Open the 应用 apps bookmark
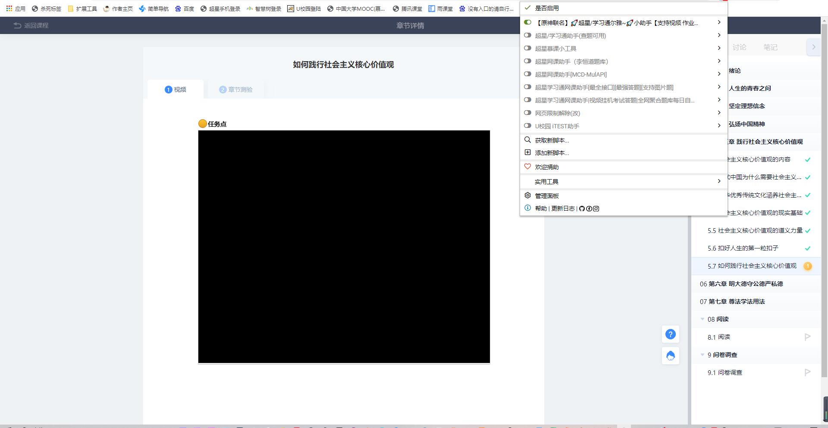The image size is (828, 428). [x=16, y=9]
